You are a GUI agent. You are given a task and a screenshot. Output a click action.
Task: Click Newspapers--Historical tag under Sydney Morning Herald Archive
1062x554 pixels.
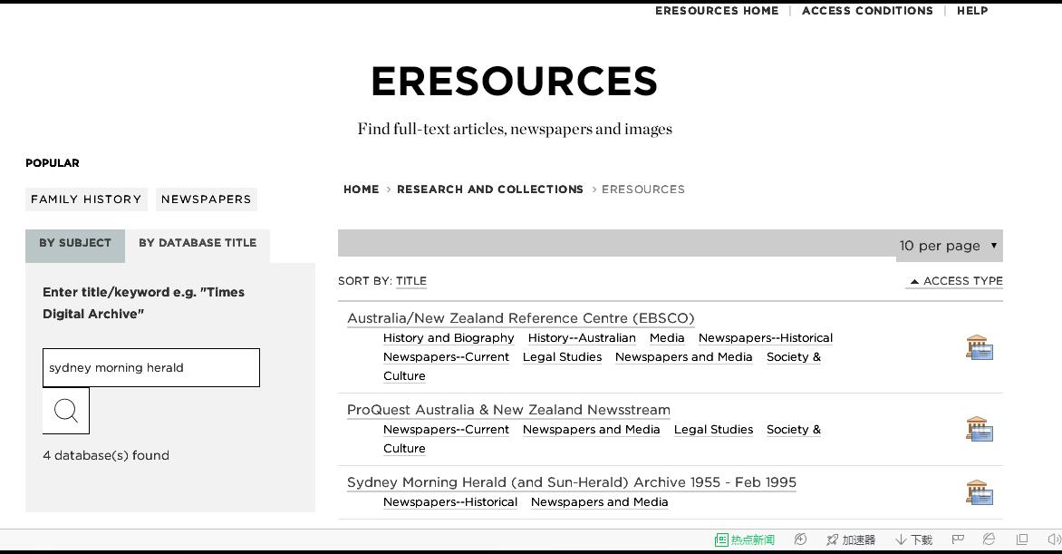point(449,501)
